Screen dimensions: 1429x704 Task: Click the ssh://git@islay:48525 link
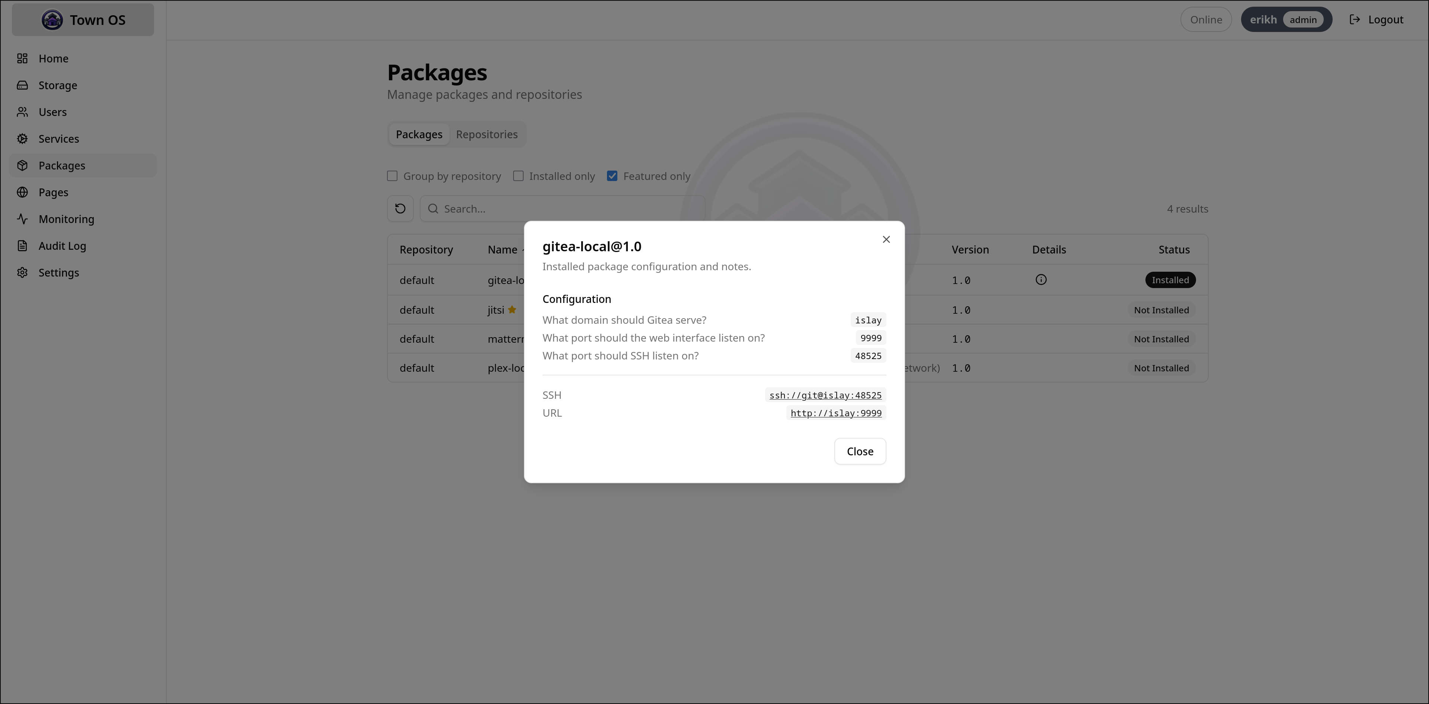pyautogui.click(x=825, y=395)
